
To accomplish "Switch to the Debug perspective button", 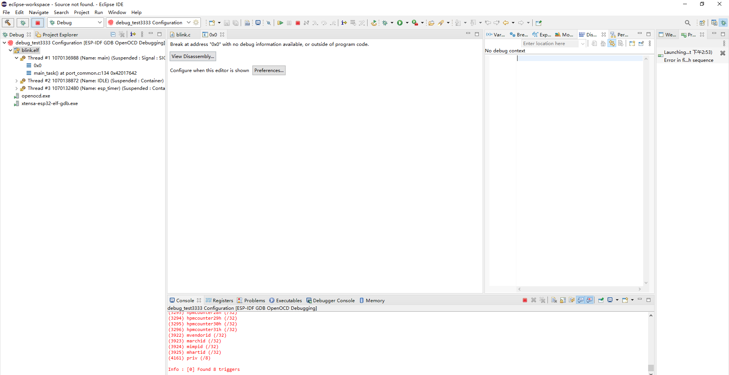I will (x=724, y=23).
